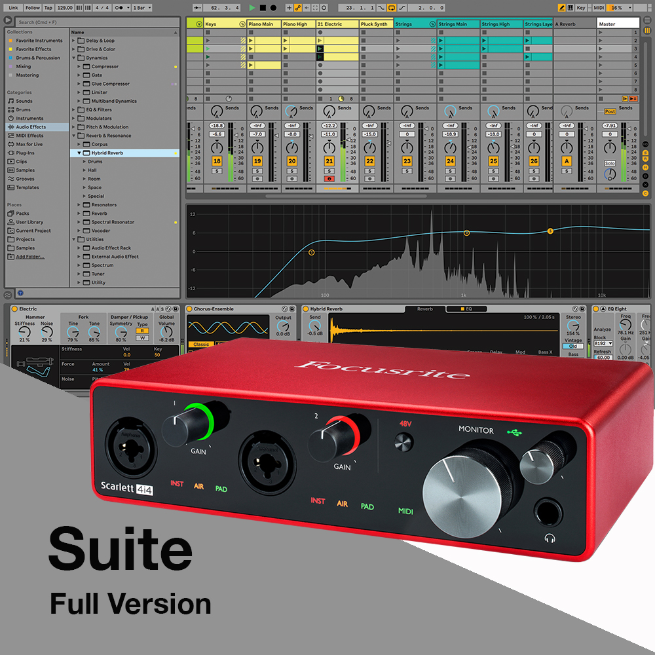655x655 pixels.
Task: Click the Link button in top bar
Action: (x=13, y=7)
